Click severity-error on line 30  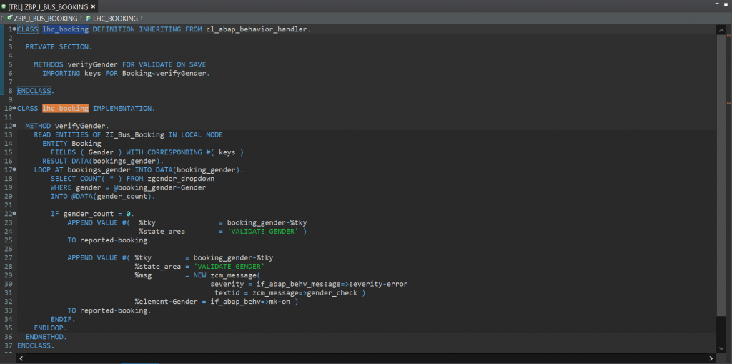[379, 284]
